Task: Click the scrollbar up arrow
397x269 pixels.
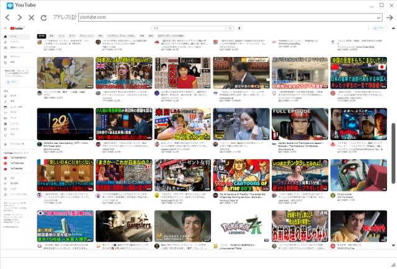Action: point(393,28)
